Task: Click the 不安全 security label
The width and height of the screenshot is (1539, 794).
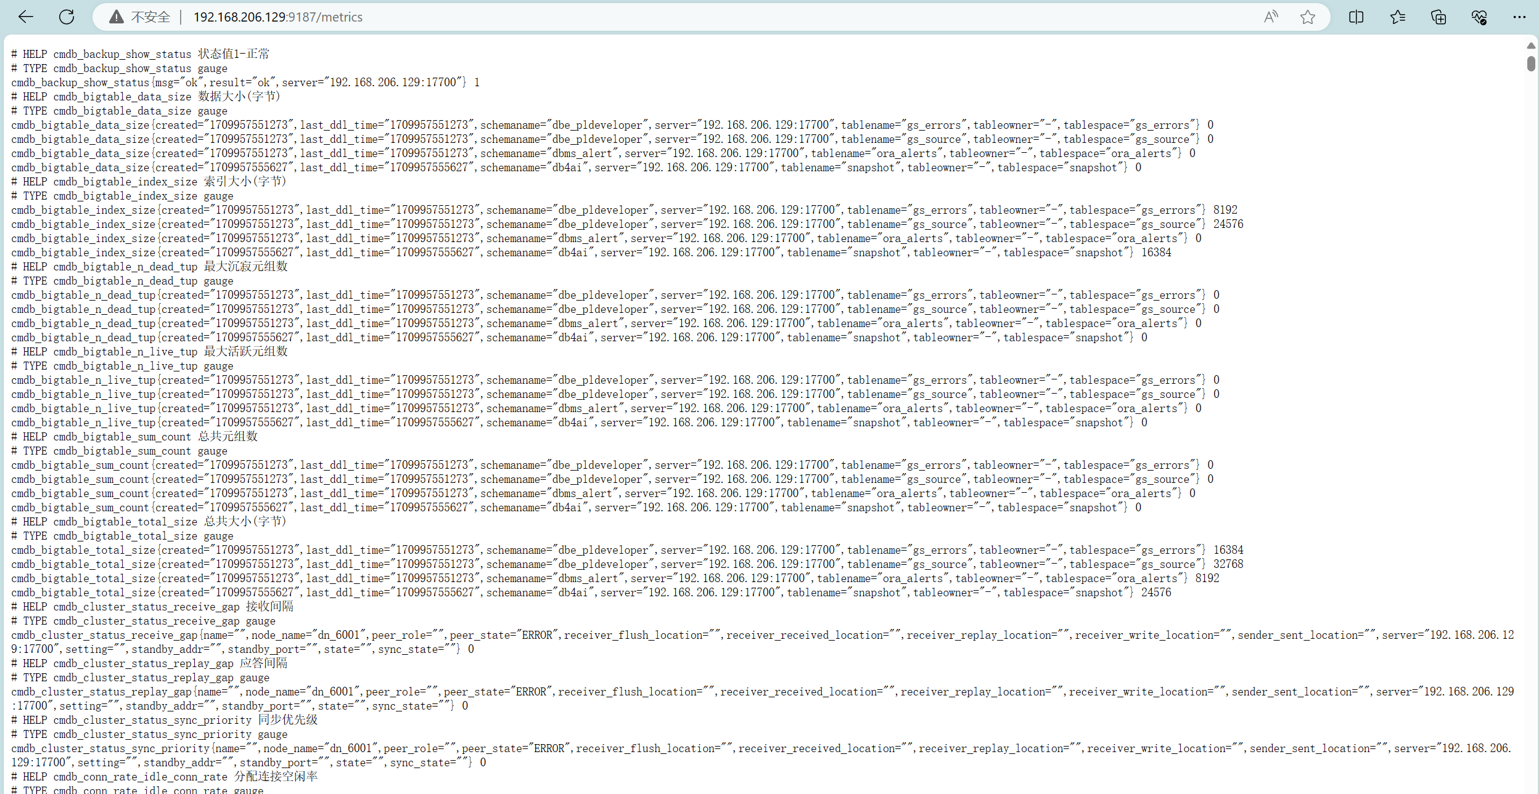Action: 150,17
